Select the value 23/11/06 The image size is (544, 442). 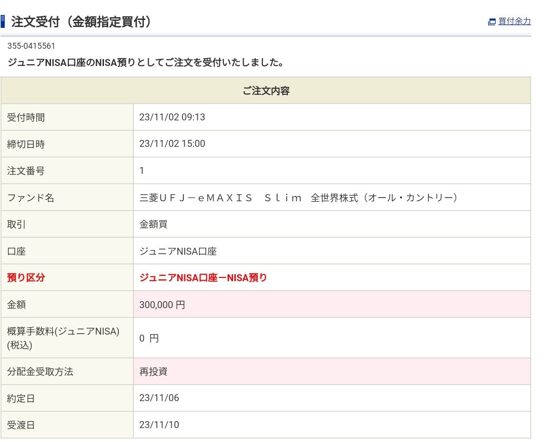pyautogui.click(x=159, y=398)
